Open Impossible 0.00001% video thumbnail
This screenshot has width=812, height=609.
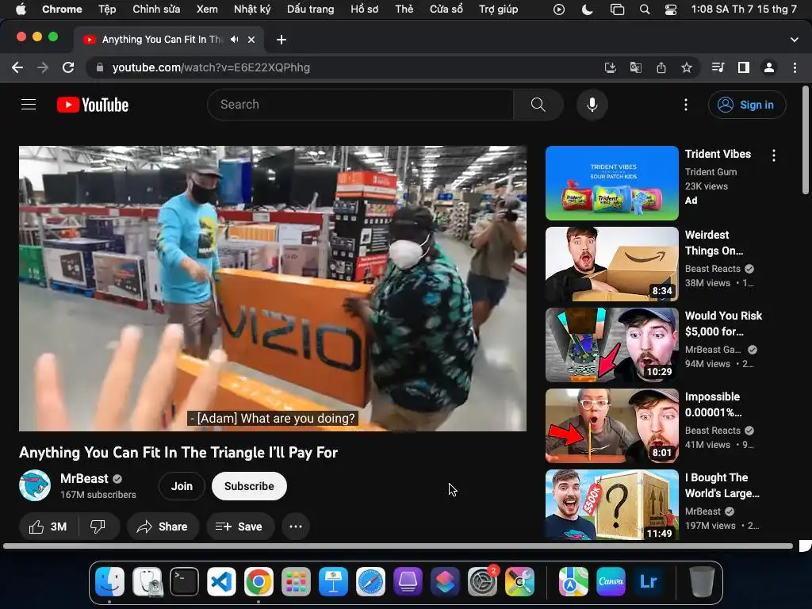[611, 426]
